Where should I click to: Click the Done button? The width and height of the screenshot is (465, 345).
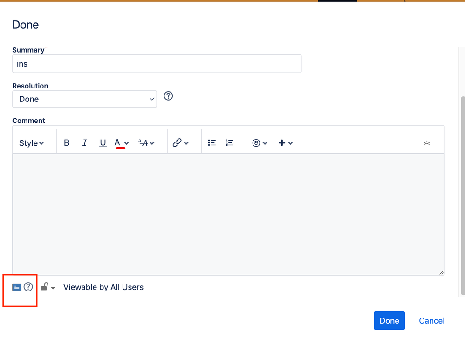coord(389,320)
